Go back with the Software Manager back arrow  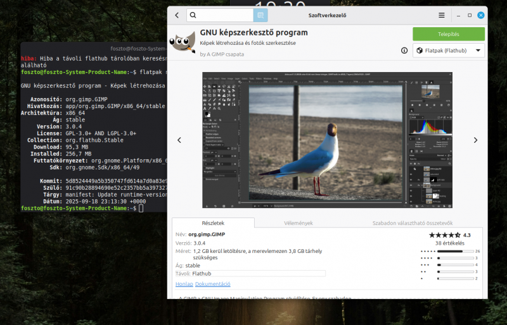click(x=177, y=15)
